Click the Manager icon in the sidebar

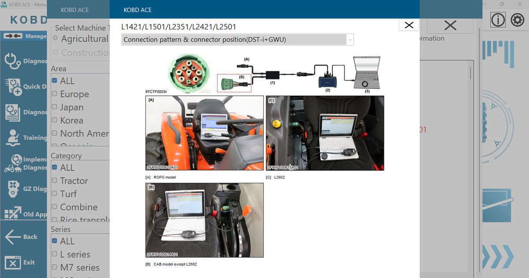click(x=12, y=36)
